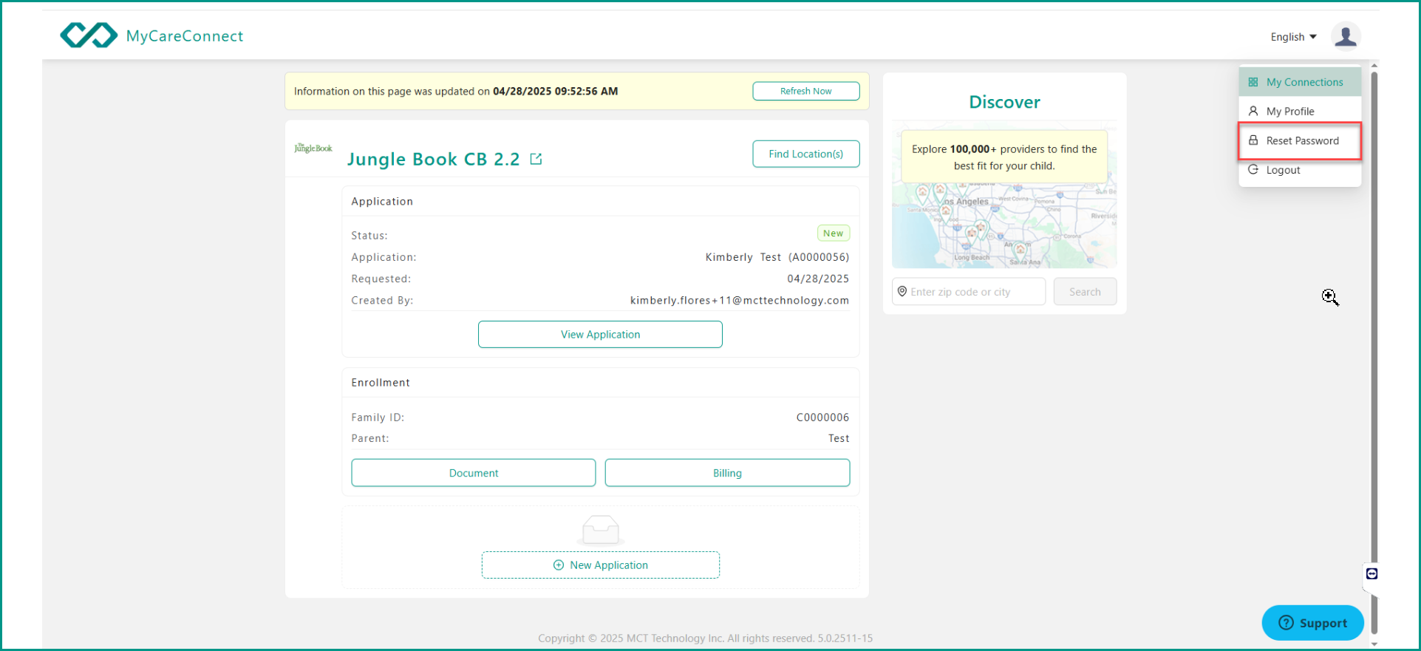
Task: Open My Profile from menu
Action: (x=1300, y=112)
